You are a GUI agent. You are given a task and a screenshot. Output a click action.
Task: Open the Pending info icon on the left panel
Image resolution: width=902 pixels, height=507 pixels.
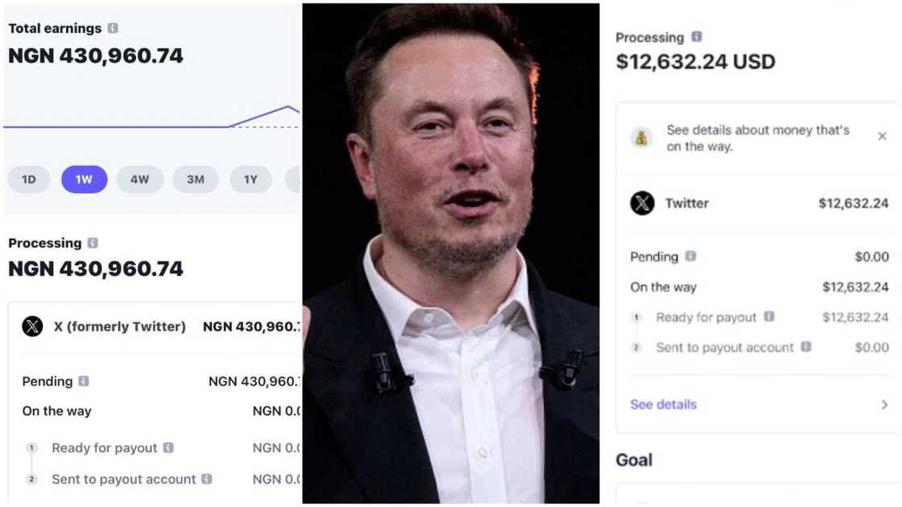(83, 381)
